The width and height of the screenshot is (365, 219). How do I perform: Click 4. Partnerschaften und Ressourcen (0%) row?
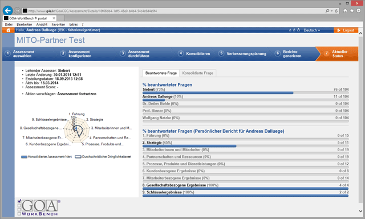coord(246,158)
